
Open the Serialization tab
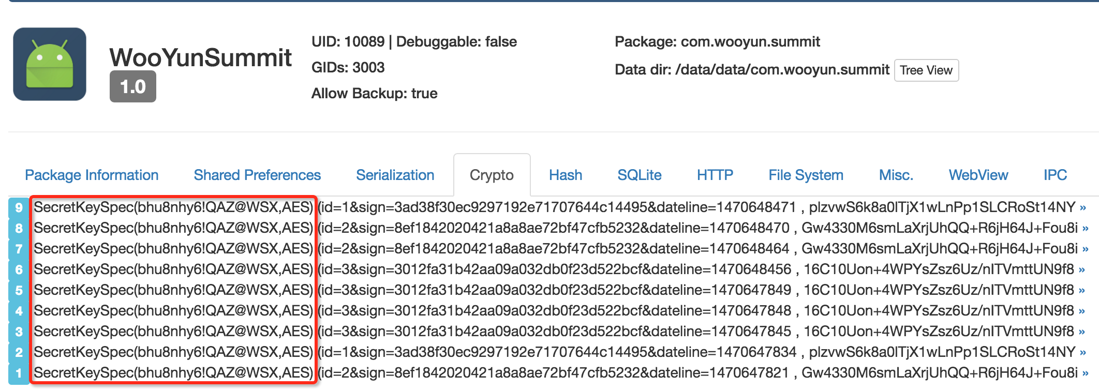pos(395,175)
